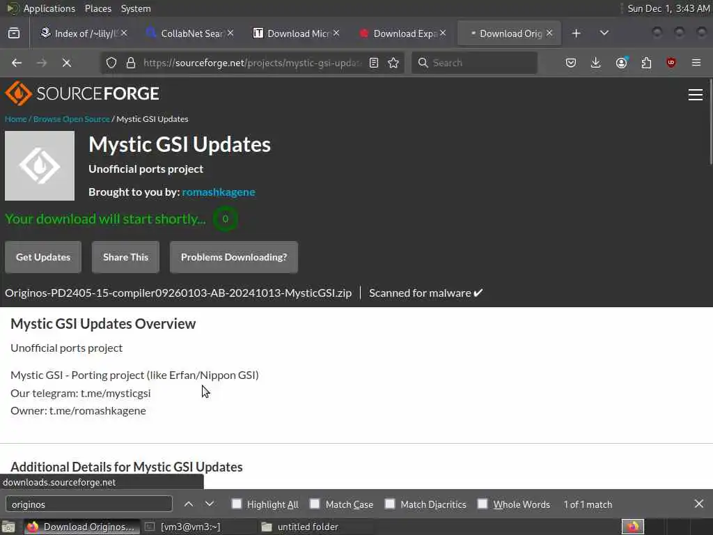Open the System menu
The height and width of the screenshot is (535, 713).
click(x=136, y=8)
